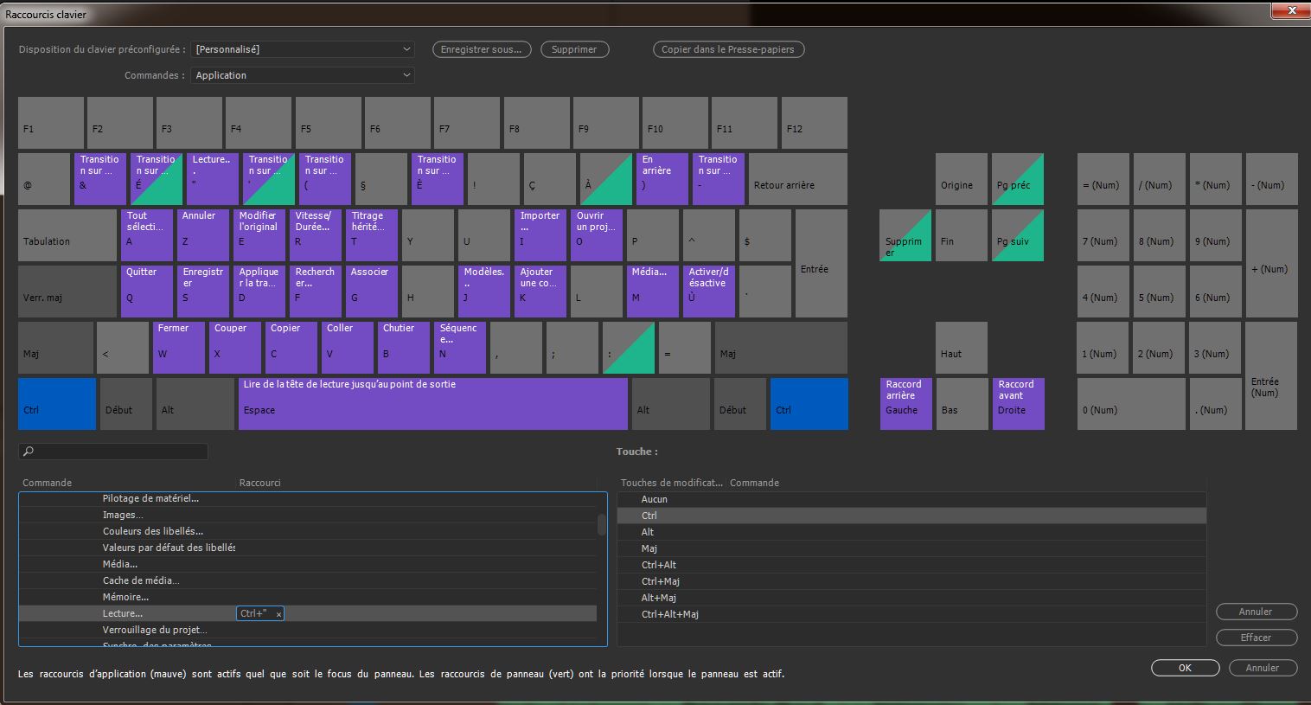Click the magnifier icon in the command search field
Screen dimensions: 1311x705
pyautogui.click(x=29, y=452)
